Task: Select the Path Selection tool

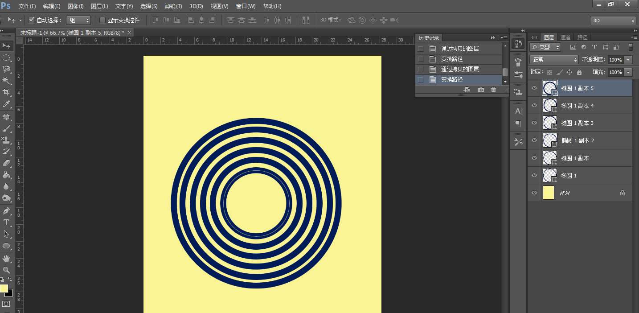Action: [7, 234]
